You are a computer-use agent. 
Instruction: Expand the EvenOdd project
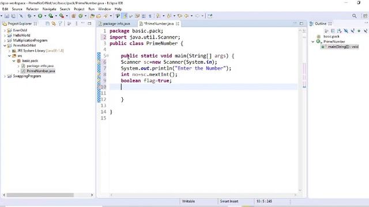[5, 30]
